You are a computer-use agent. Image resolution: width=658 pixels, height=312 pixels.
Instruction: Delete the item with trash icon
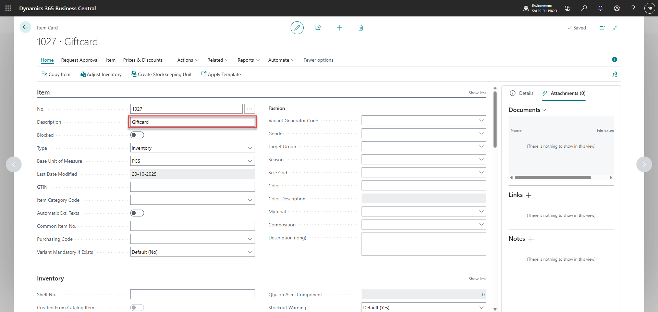[361, 28]
